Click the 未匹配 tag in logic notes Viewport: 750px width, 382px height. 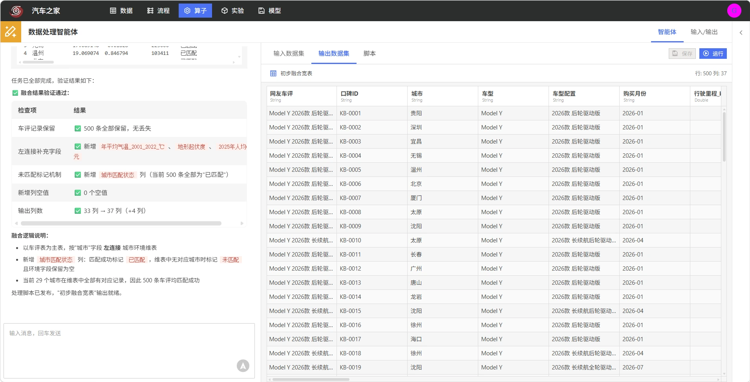[x=230, y=260]
